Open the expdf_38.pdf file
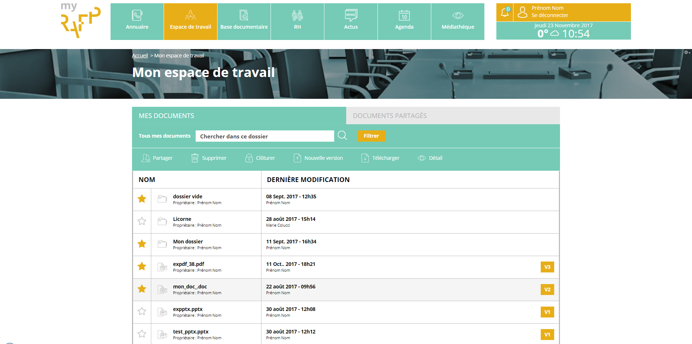Image resolution: width=692 pixels, height=344 pixels. 189,264
